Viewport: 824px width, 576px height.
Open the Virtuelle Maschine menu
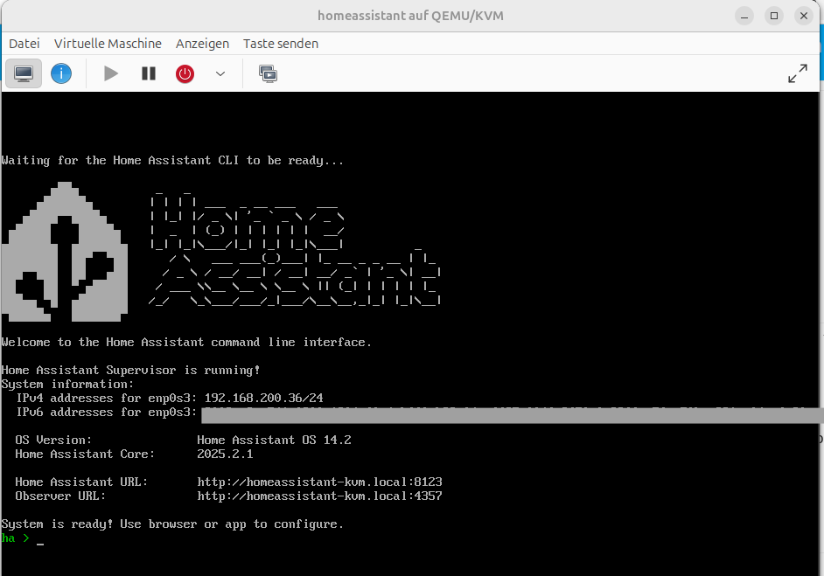coord(108,44)
